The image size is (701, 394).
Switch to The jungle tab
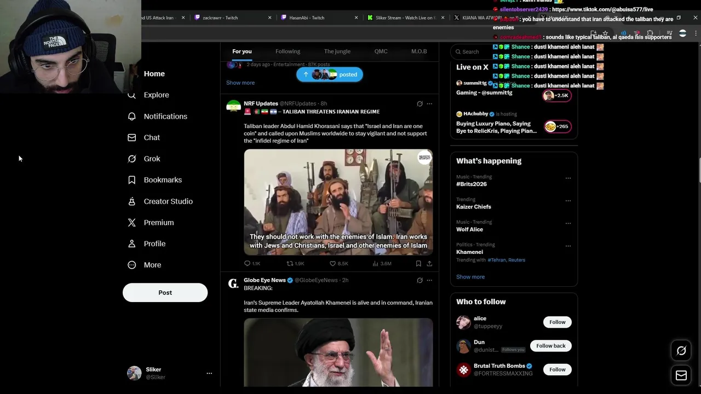[x=337, y=51]
